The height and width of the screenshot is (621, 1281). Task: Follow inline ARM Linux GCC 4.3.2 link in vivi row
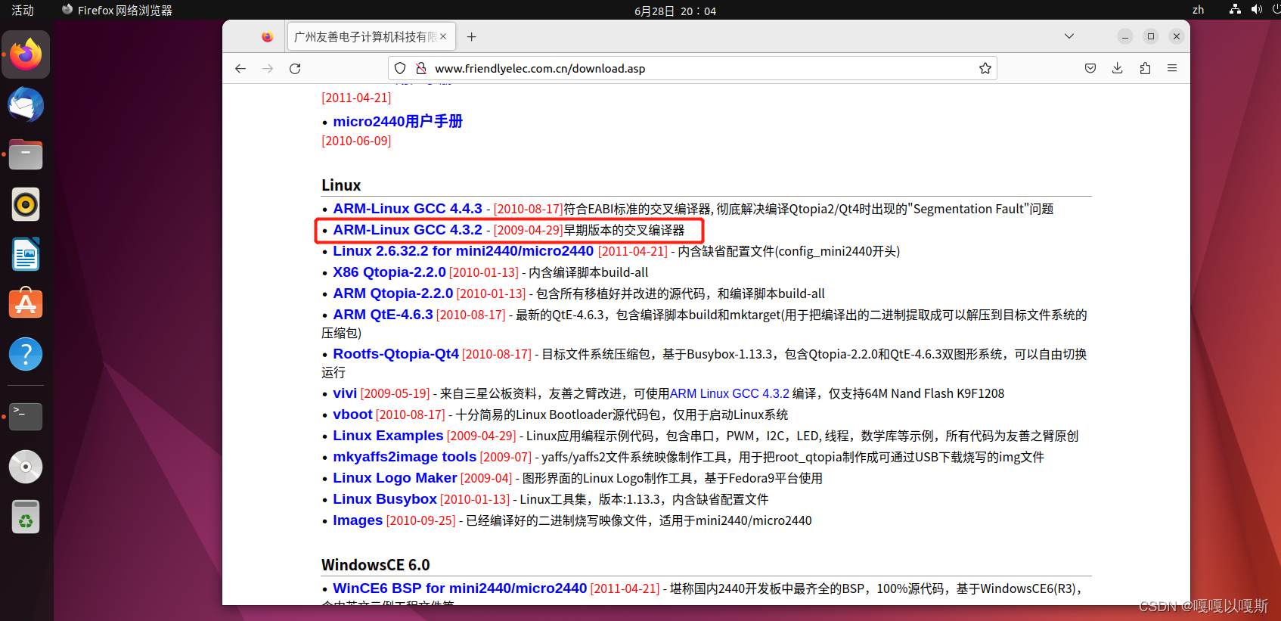(730, 393)
